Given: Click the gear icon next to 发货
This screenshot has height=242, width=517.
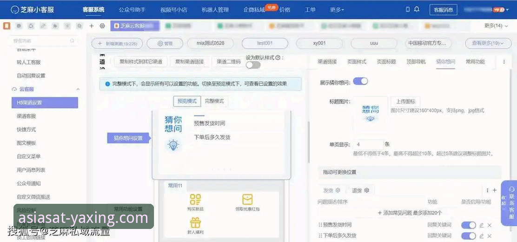Looking at the screenshot, I should 338,190.
